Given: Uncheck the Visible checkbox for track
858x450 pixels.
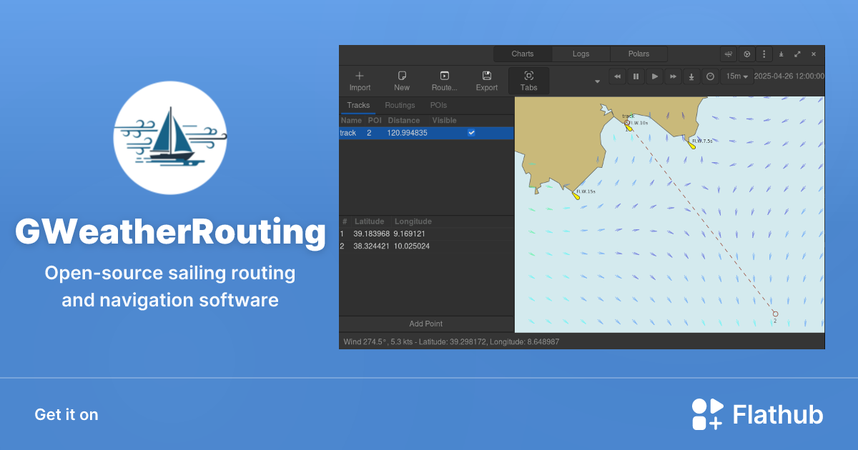Looking at the screenshot, I should [x=470, y=132].
